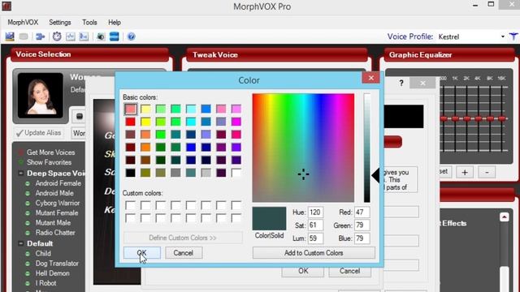Select the Child voice
This screenshot has width=520, height=292.
point(43,253)
